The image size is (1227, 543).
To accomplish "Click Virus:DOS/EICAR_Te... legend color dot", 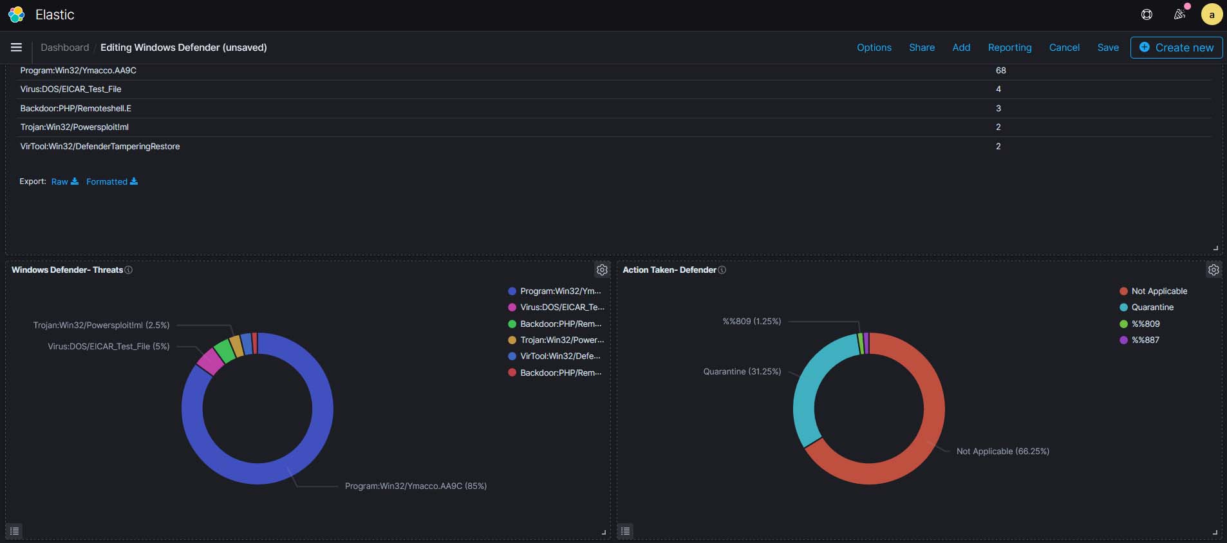I will 512,308.
